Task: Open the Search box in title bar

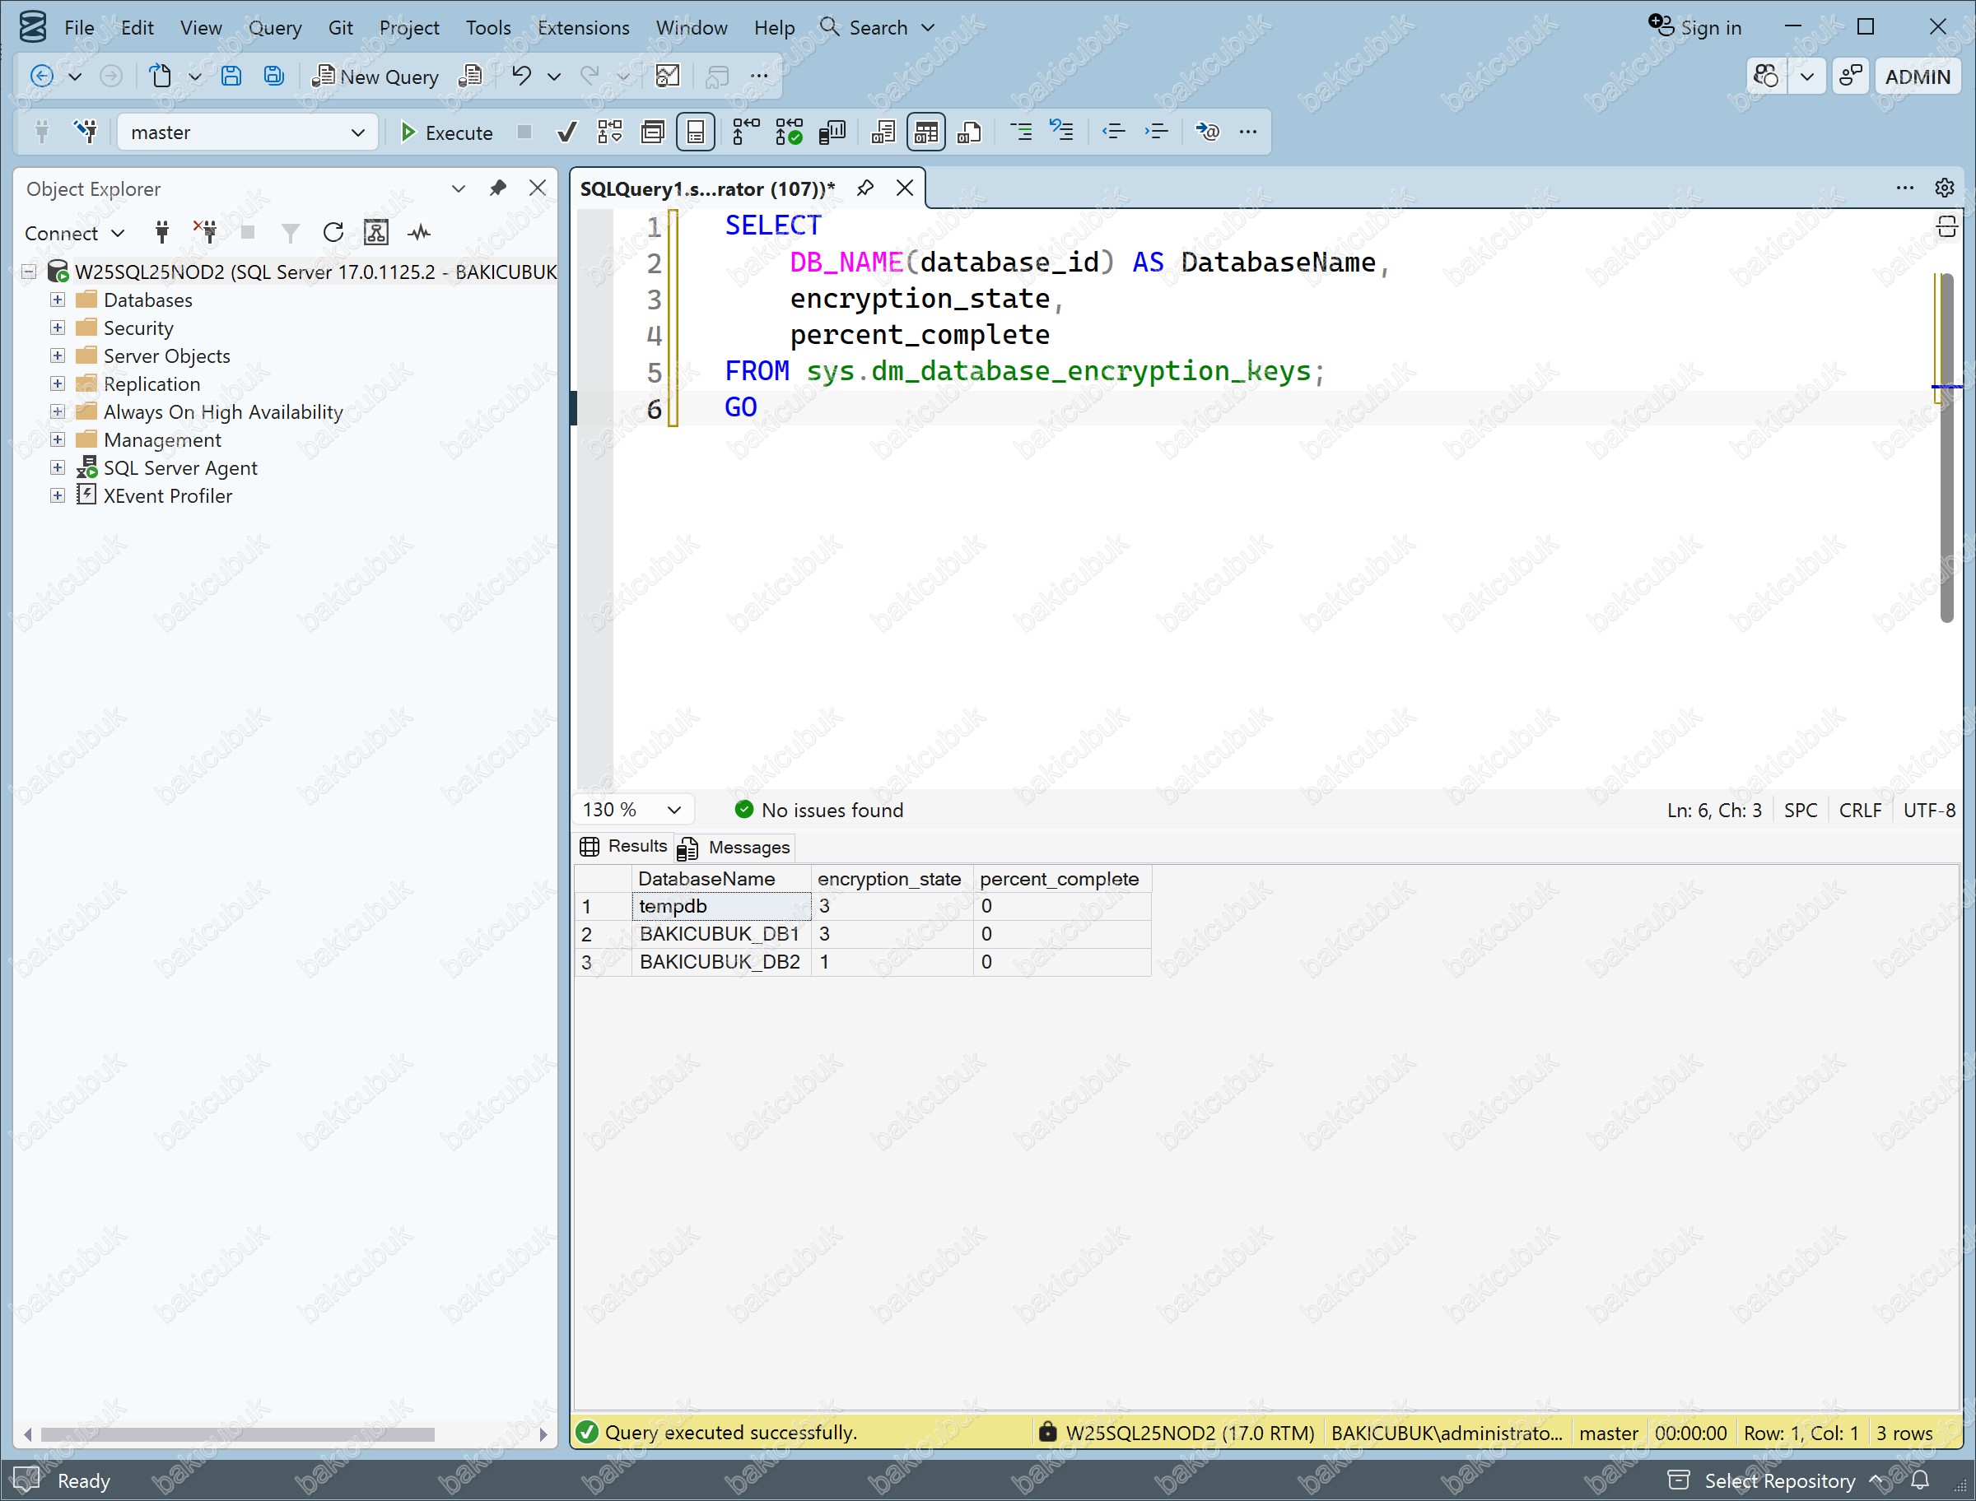Action: (877, 28)
